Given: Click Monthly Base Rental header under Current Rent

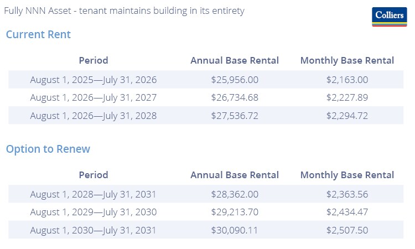Looking at the screenshot, I should [x=347, y=60].
